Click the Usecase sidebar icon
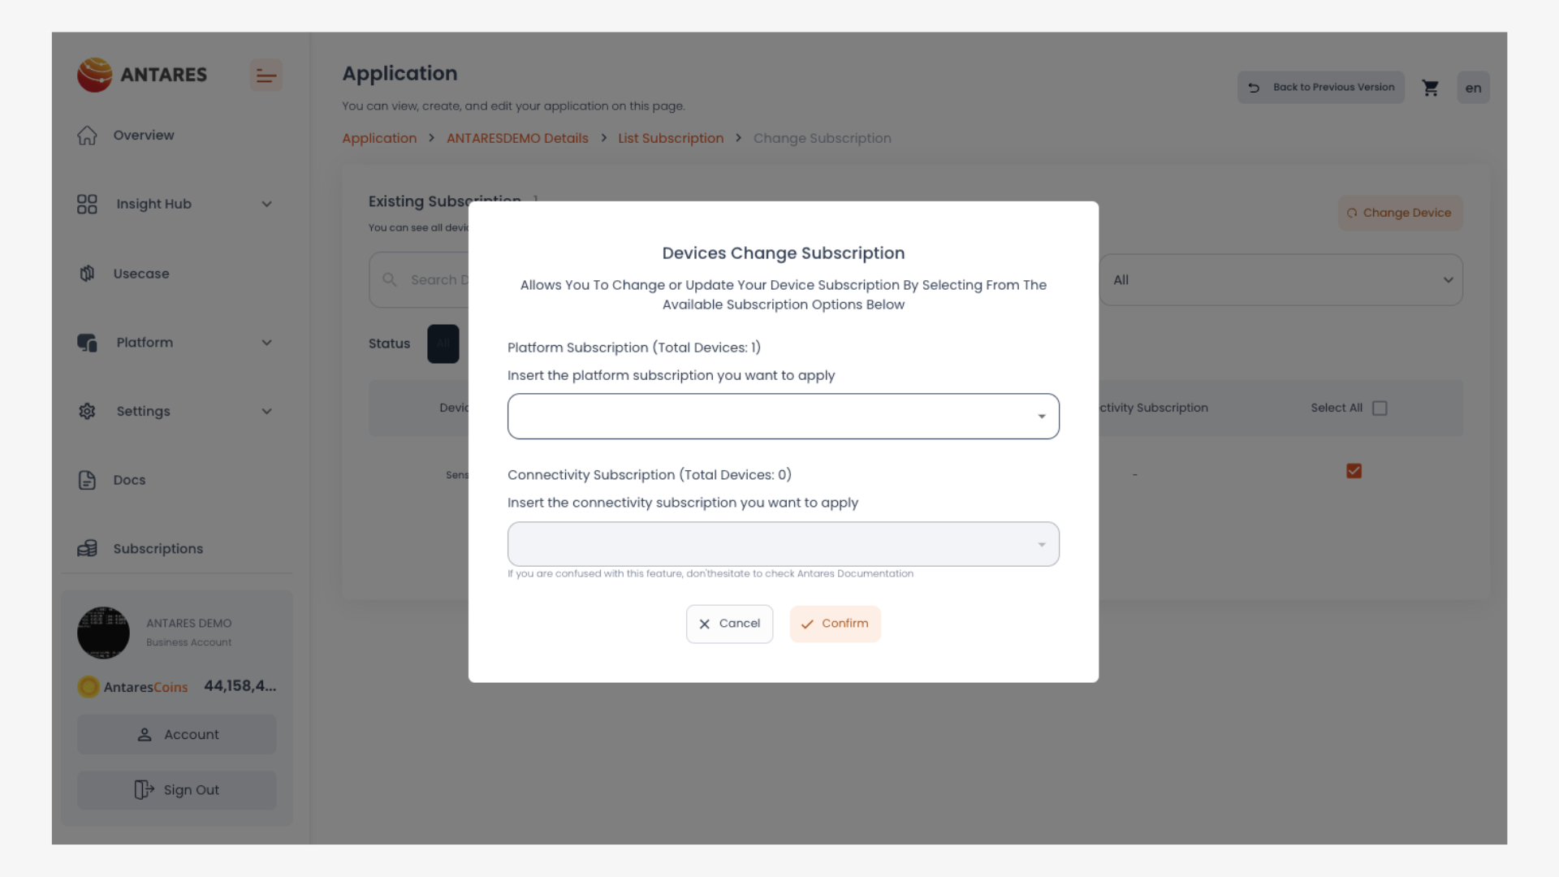The image size is (1559, 877). click(87, 274)
